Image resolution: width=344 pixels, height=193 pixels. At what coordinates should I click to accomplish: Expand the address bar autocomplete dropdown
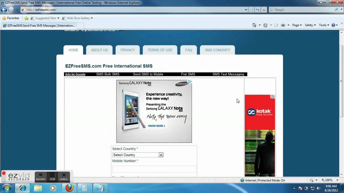click(246, 10)
